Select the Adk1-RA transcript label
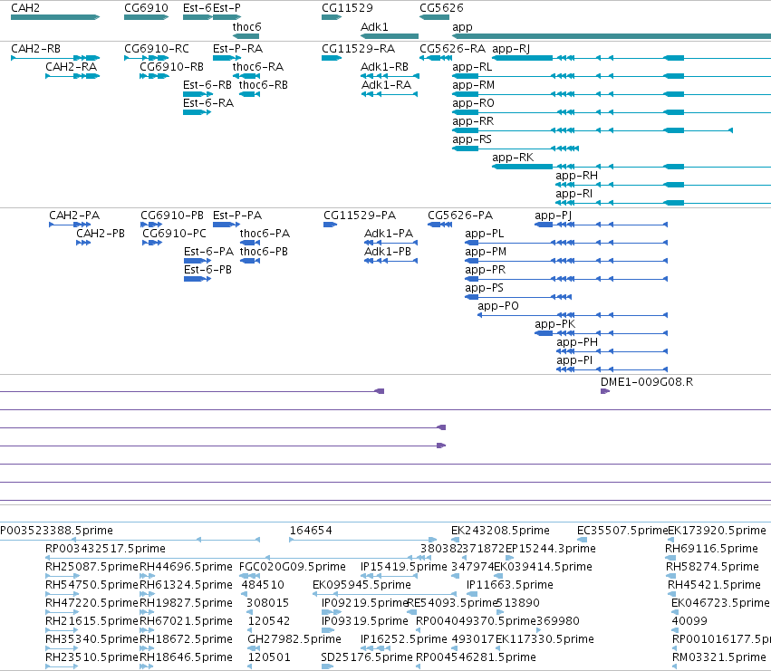The image size is (771, 671). pos(387,85)
